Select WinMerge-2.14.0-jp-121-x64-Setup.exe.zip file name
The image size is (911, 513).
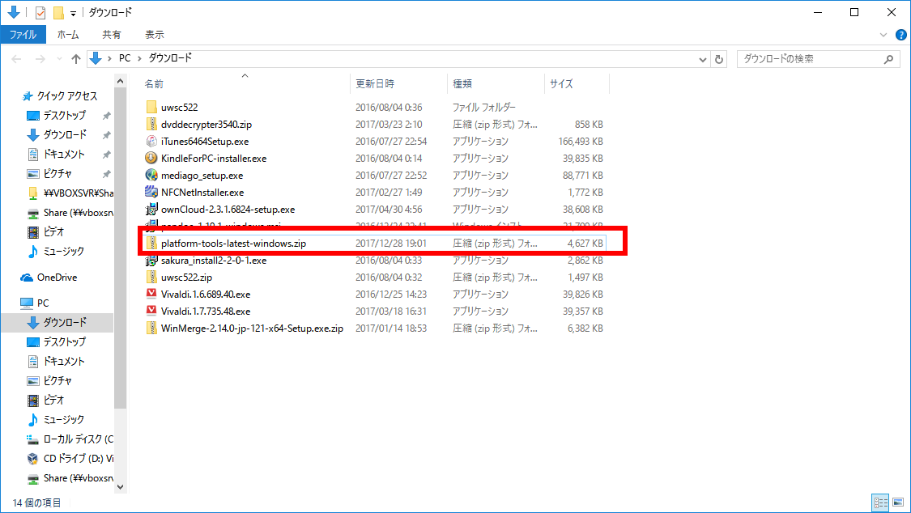pyautogui.click(x=252, y=328)
